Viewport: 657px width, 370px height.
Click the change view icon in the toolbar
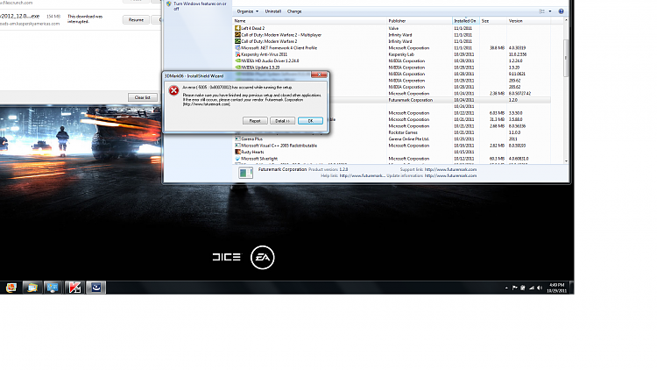point(542,11)
